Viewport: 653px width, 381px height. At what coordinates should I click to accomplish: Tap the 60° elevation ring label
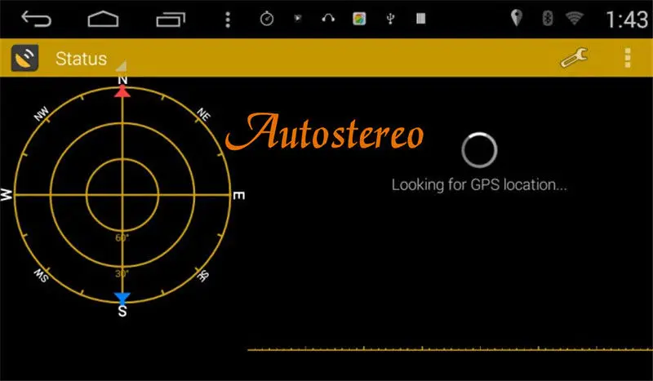[122, 237]
